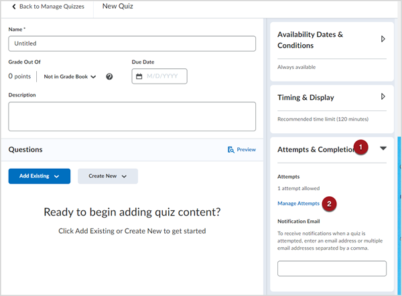Click the Ready to begin adding quiz content heading
Screen dimensions: 402x296
132,212
